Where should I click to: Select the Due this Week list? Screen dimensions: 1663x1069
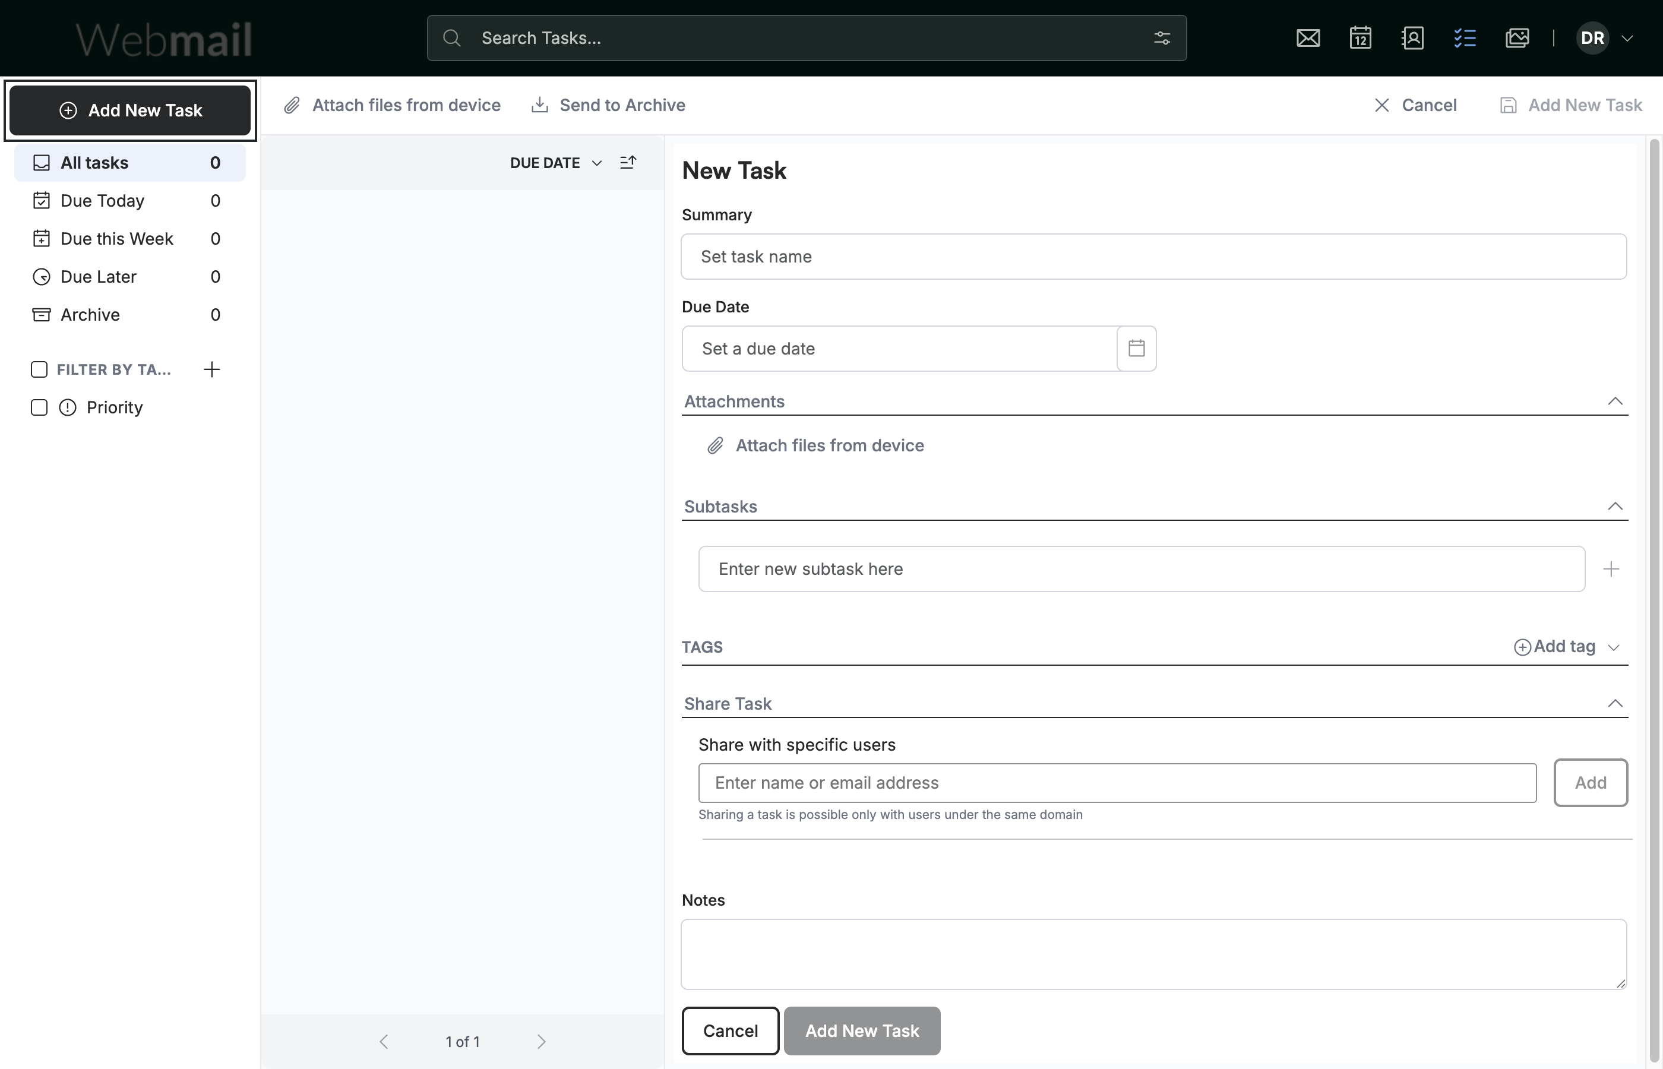tap(130, 239)
